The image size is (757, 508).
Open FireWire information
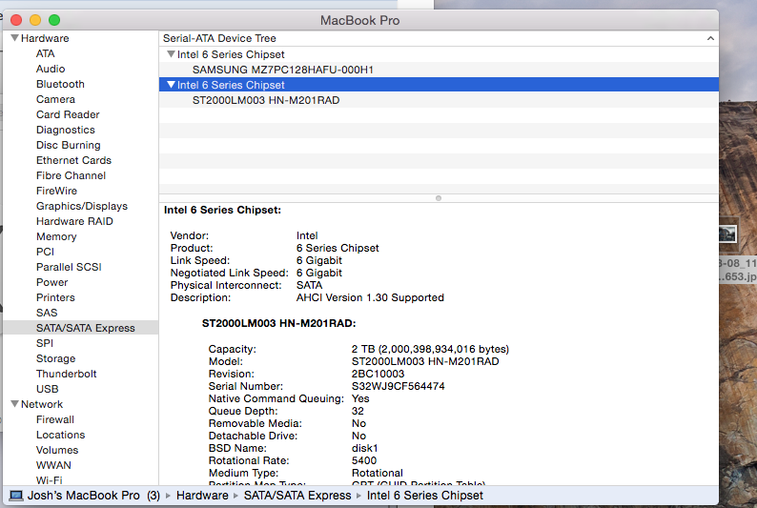coord(56,191)
